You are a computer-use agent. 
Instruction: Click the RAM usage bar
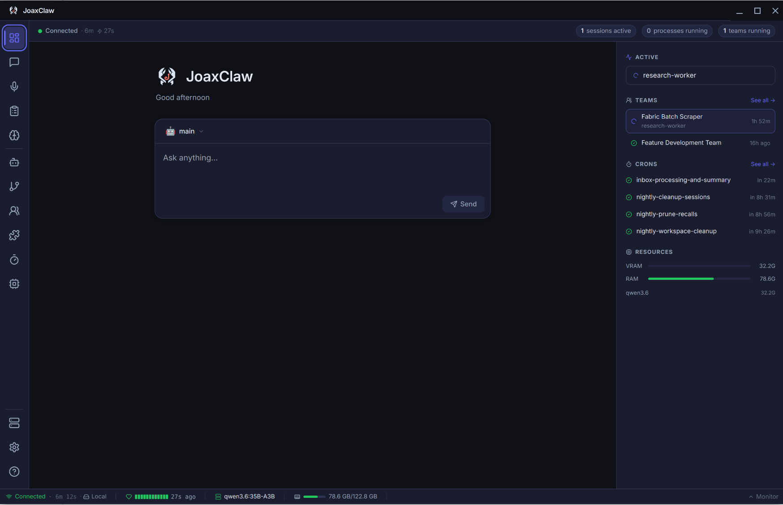[x=699, y=279]
